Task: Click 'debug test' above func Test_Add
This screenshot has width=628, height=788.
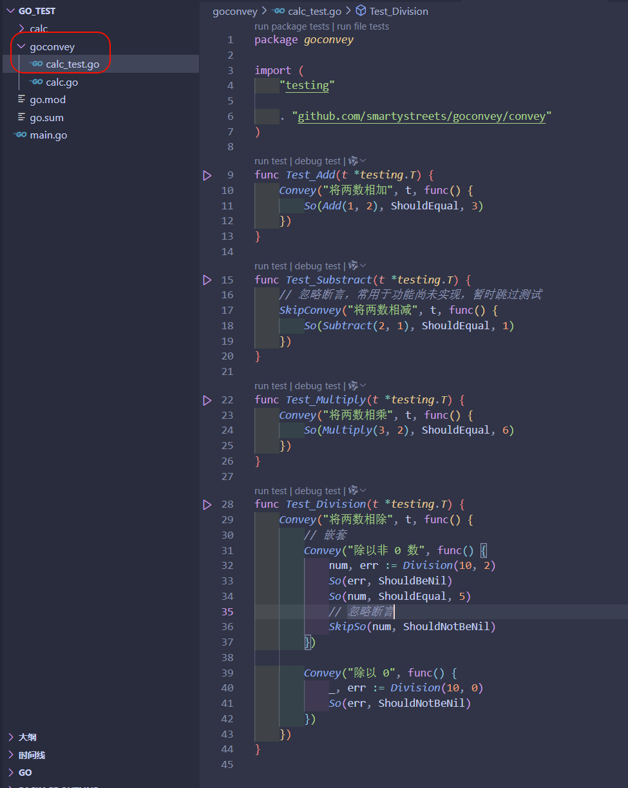Action: [x=318, y=161]
